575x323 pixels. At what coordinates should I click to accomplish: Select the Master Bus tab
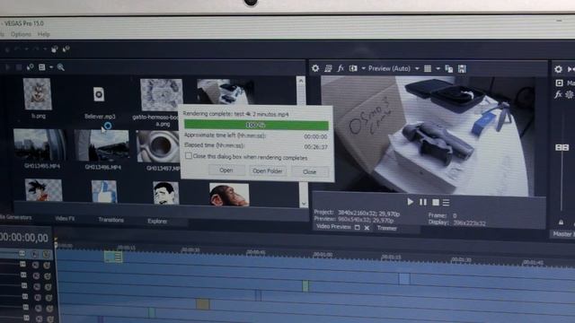tap(564, 233)
